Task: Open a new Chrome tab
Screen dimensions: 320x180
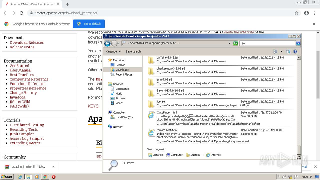Action: point(67,4)
